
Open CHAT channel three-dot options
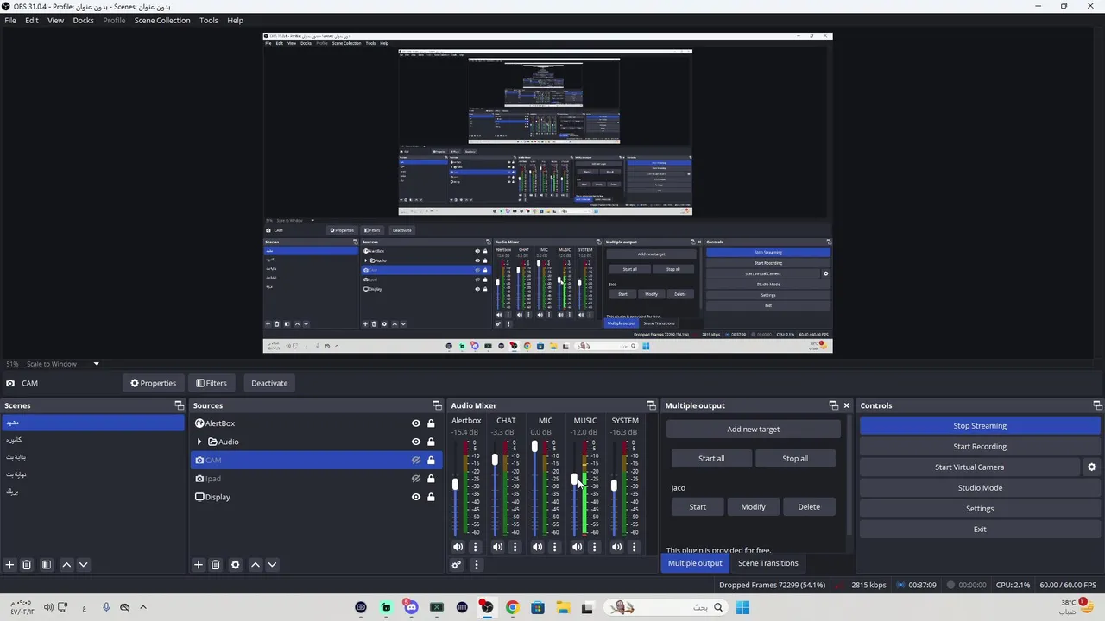(x=515, y=547)
